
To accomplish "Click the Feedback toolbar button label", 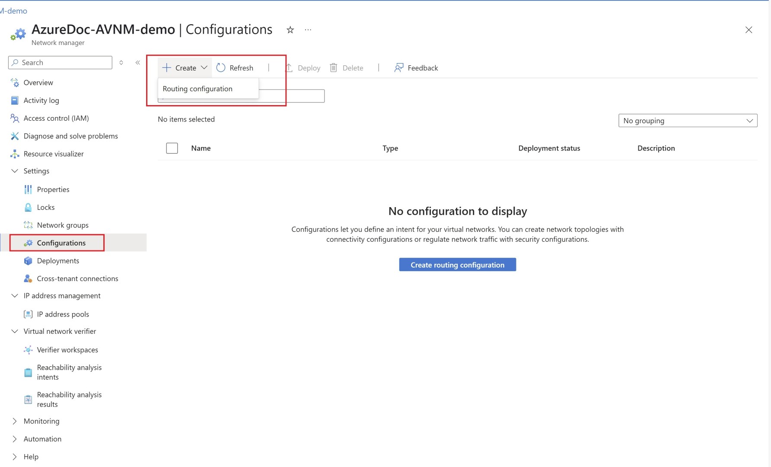I will 423,68.
